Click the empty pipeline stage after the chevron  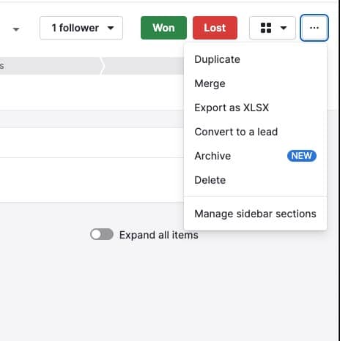click(143, 66)
